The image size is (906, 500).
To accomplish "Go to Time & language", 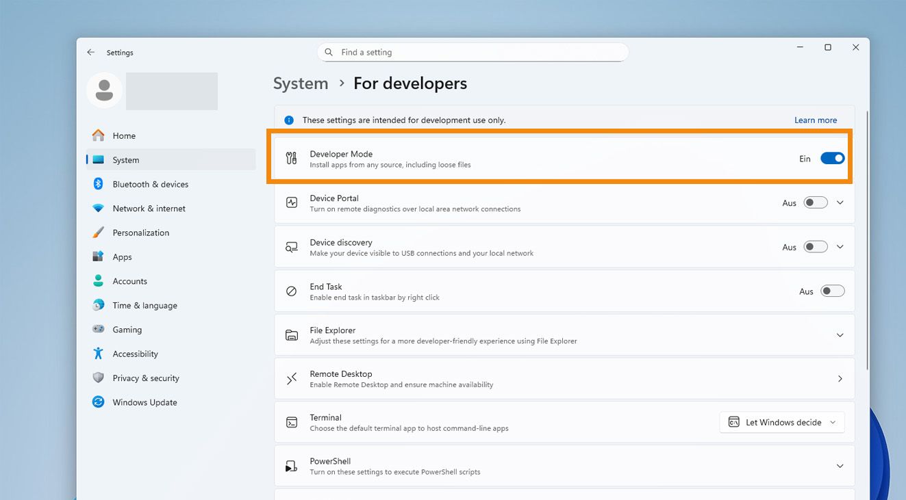I will 171,305.
